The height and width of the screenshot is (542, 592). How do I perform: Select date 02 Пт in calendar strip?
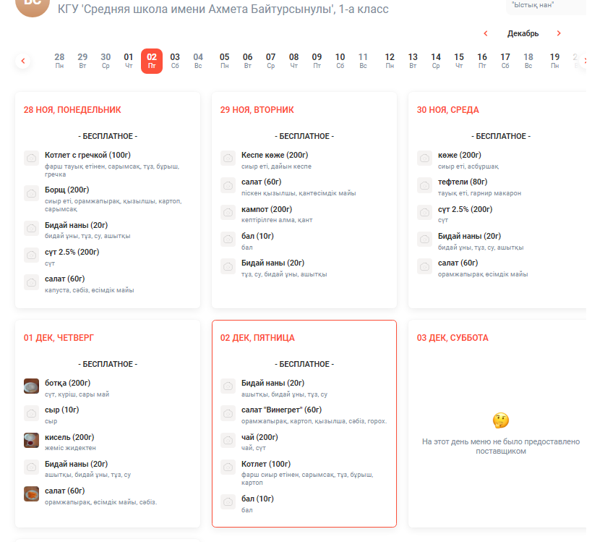click(152, 61)
